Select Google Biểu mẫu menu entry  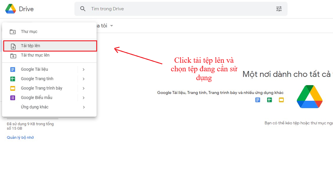tap(49, 98)
